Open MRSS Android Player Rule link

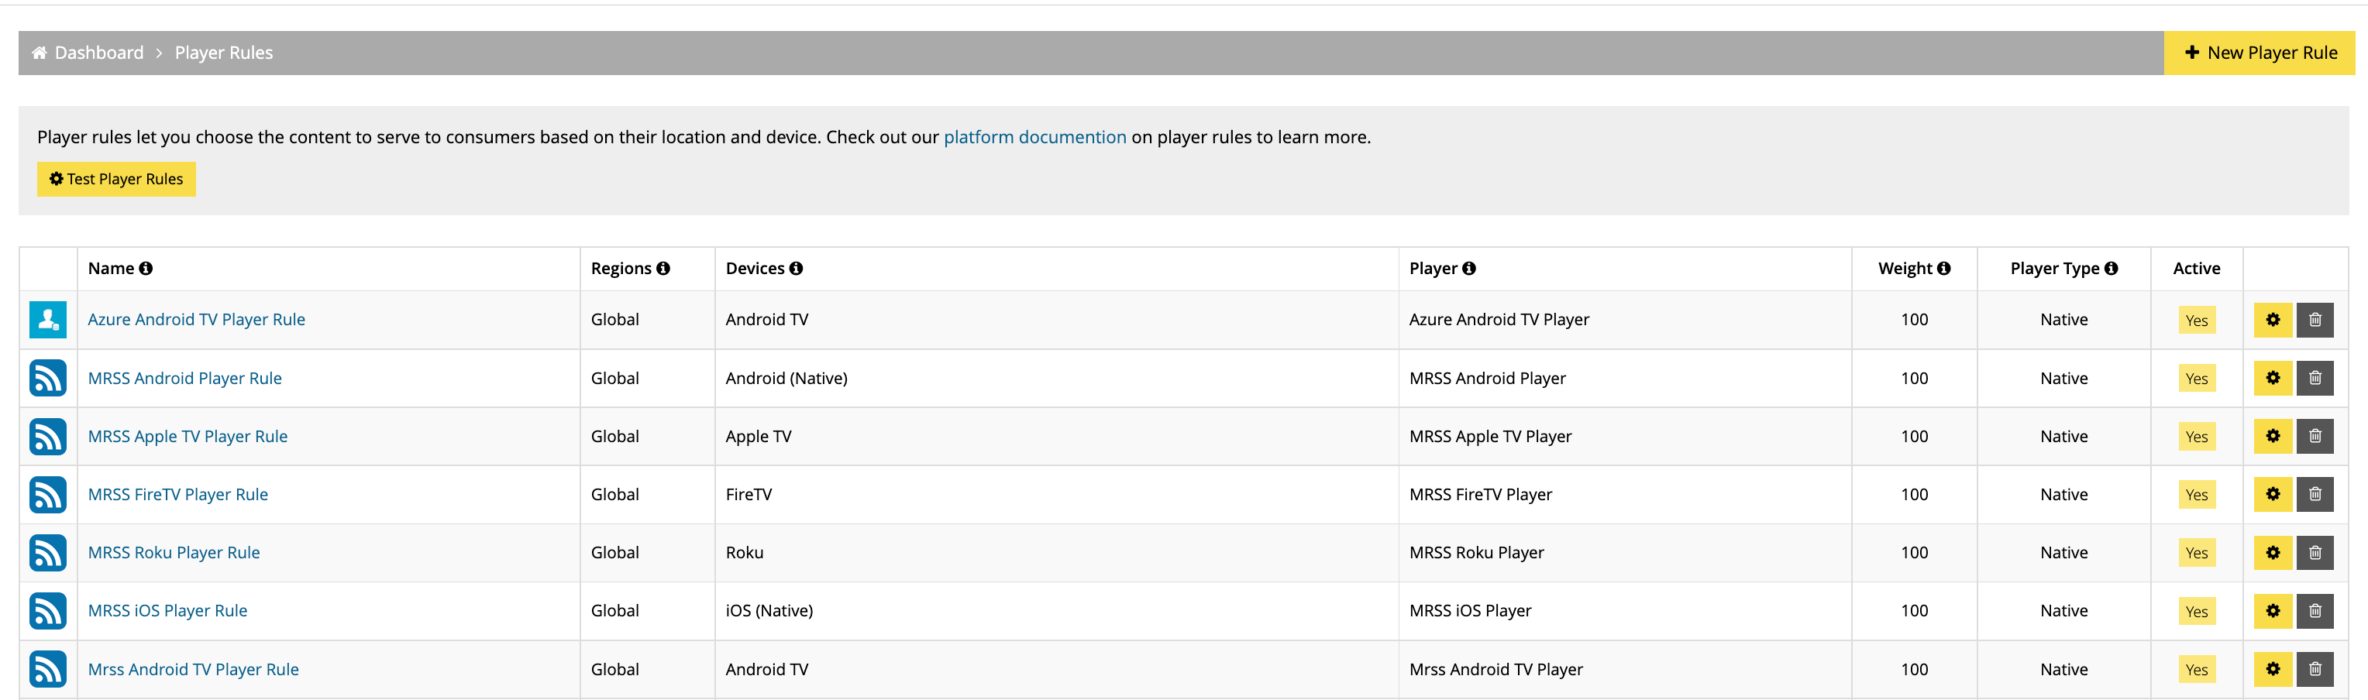(x=184, y=378)
